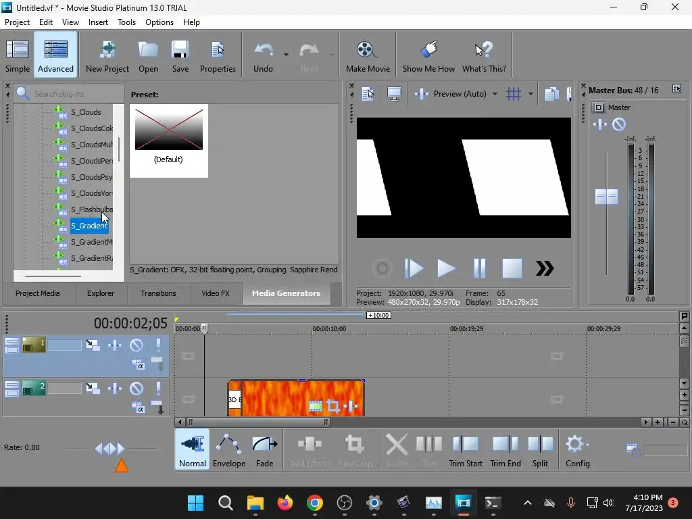Open track 1 track FX
Image resolution: width=692 pixels, height=519 pixels.
pos(115,345)
